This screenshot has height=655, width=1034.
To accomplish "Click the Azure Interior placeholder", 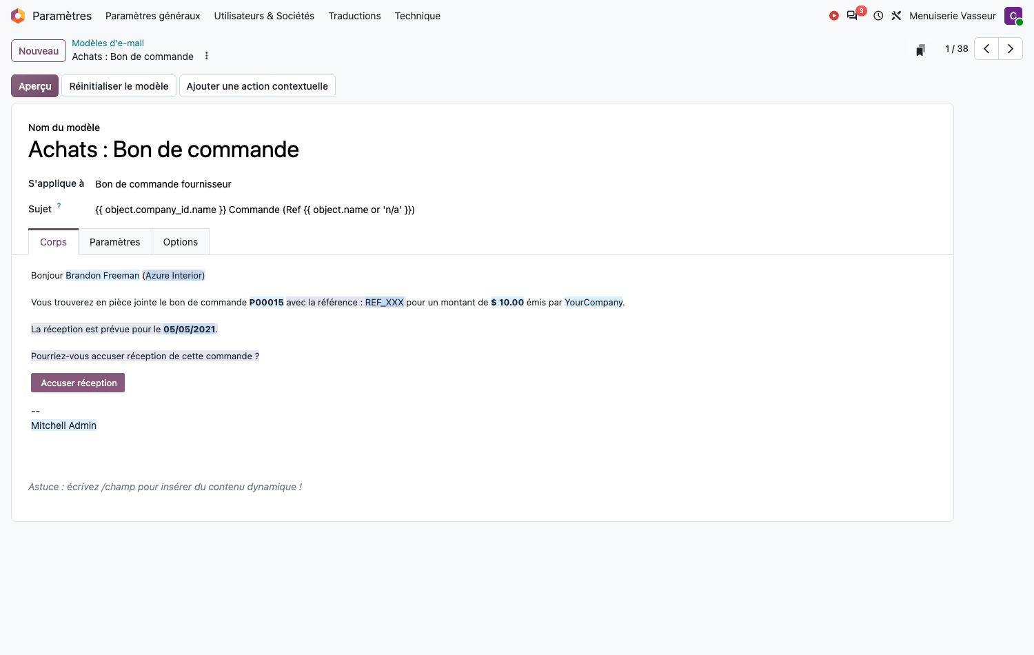I will click(x=174, y=275).
